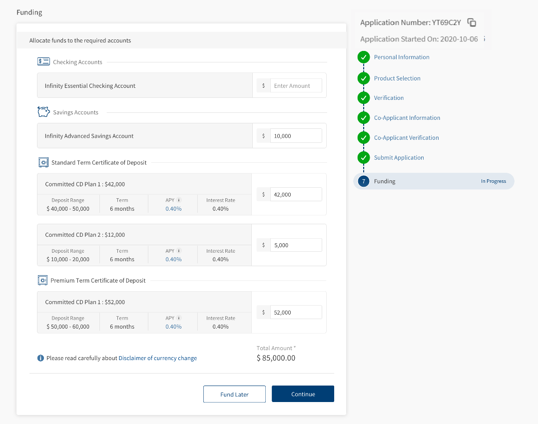Choose the Fund Later button

click(234, 394)
